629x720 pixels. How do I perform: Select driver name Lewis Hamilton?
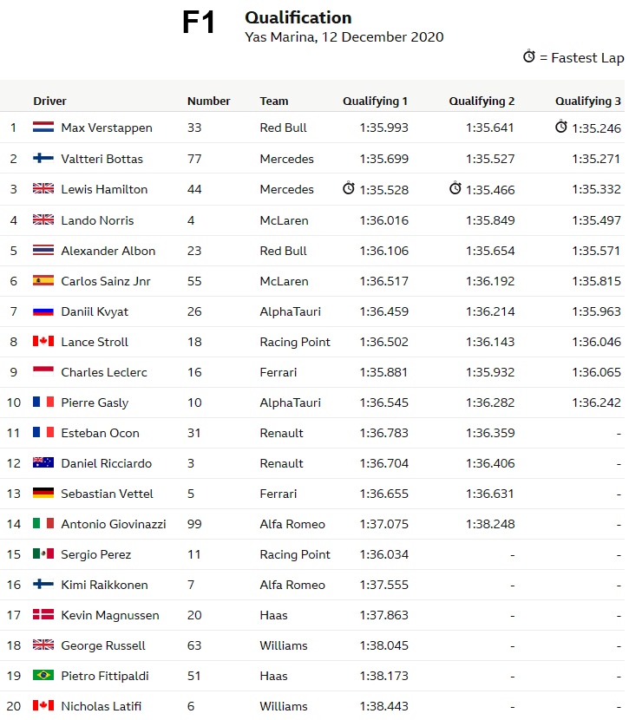[104, 189]
